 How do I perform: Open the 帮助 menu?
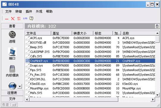click(49, 11)
